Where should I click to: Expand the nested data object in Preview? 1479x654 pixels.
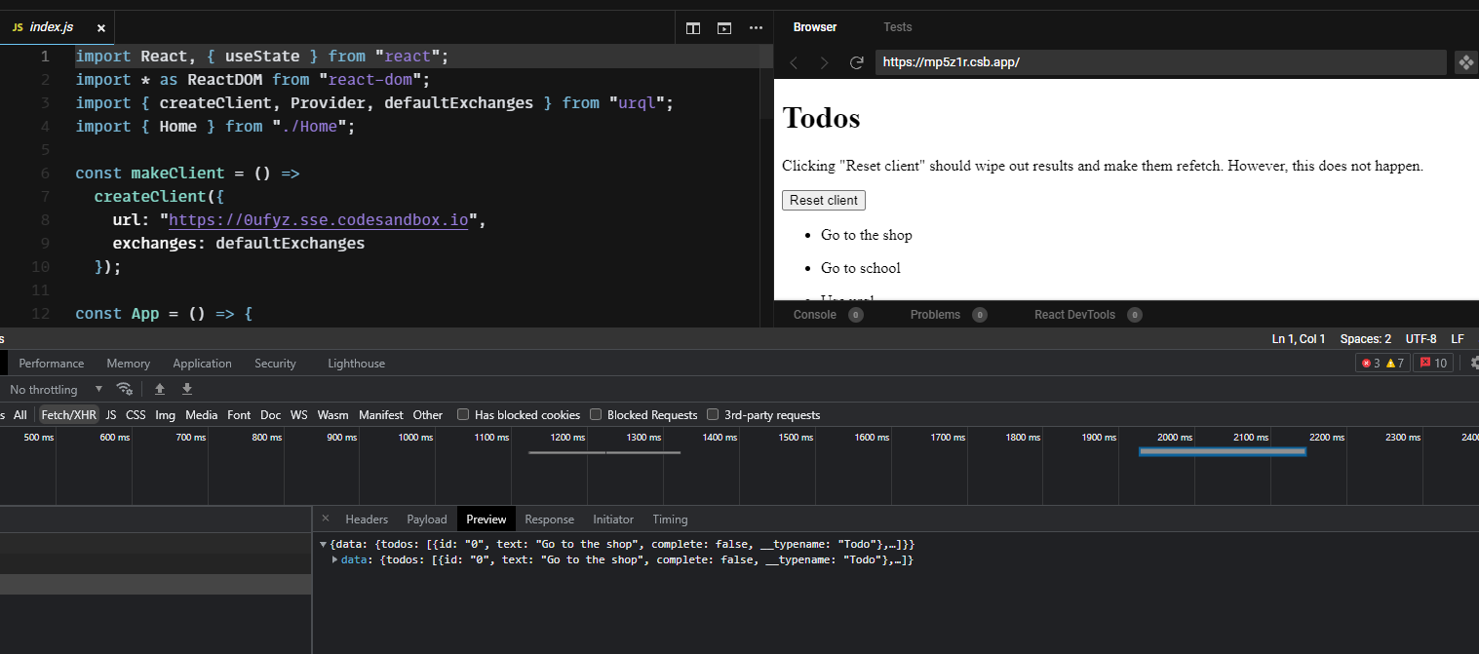[x=336, y=559]
